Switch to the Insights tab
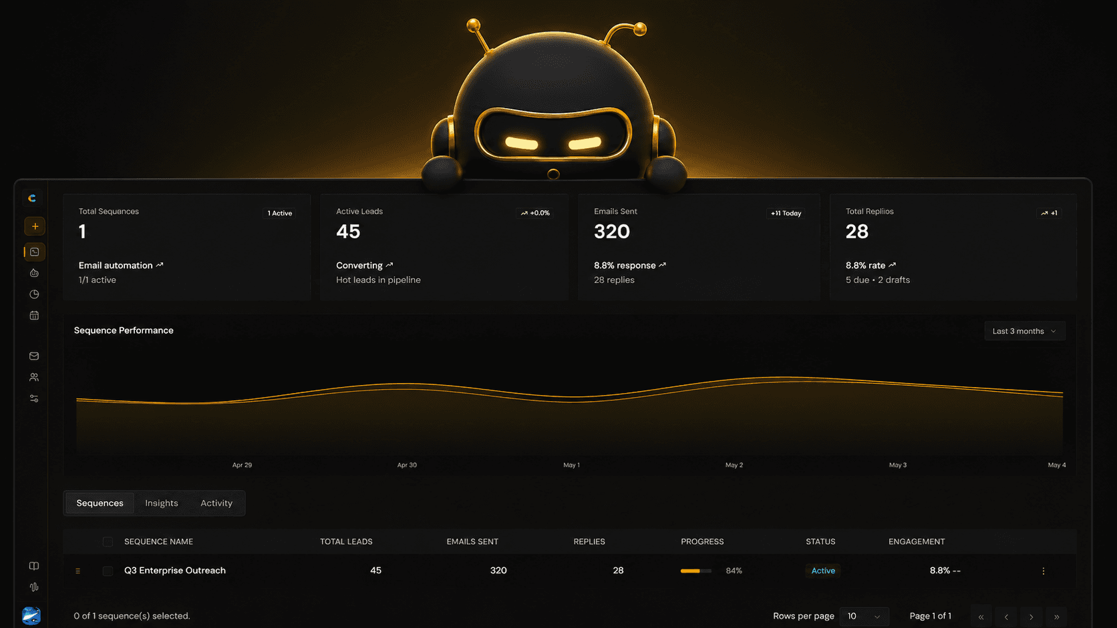The image size is (1117, 628). tap(162, 503)
